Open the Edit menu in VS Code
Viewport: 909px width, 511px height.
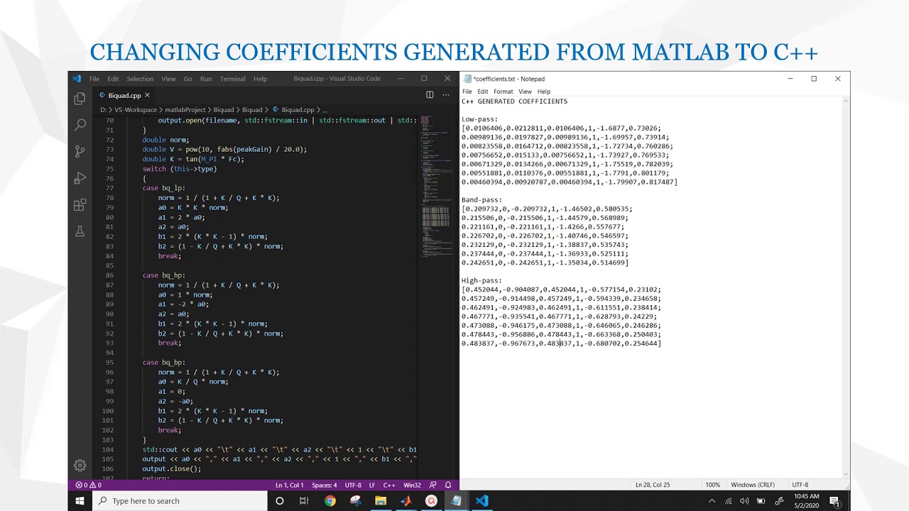(x=113, y=79)
